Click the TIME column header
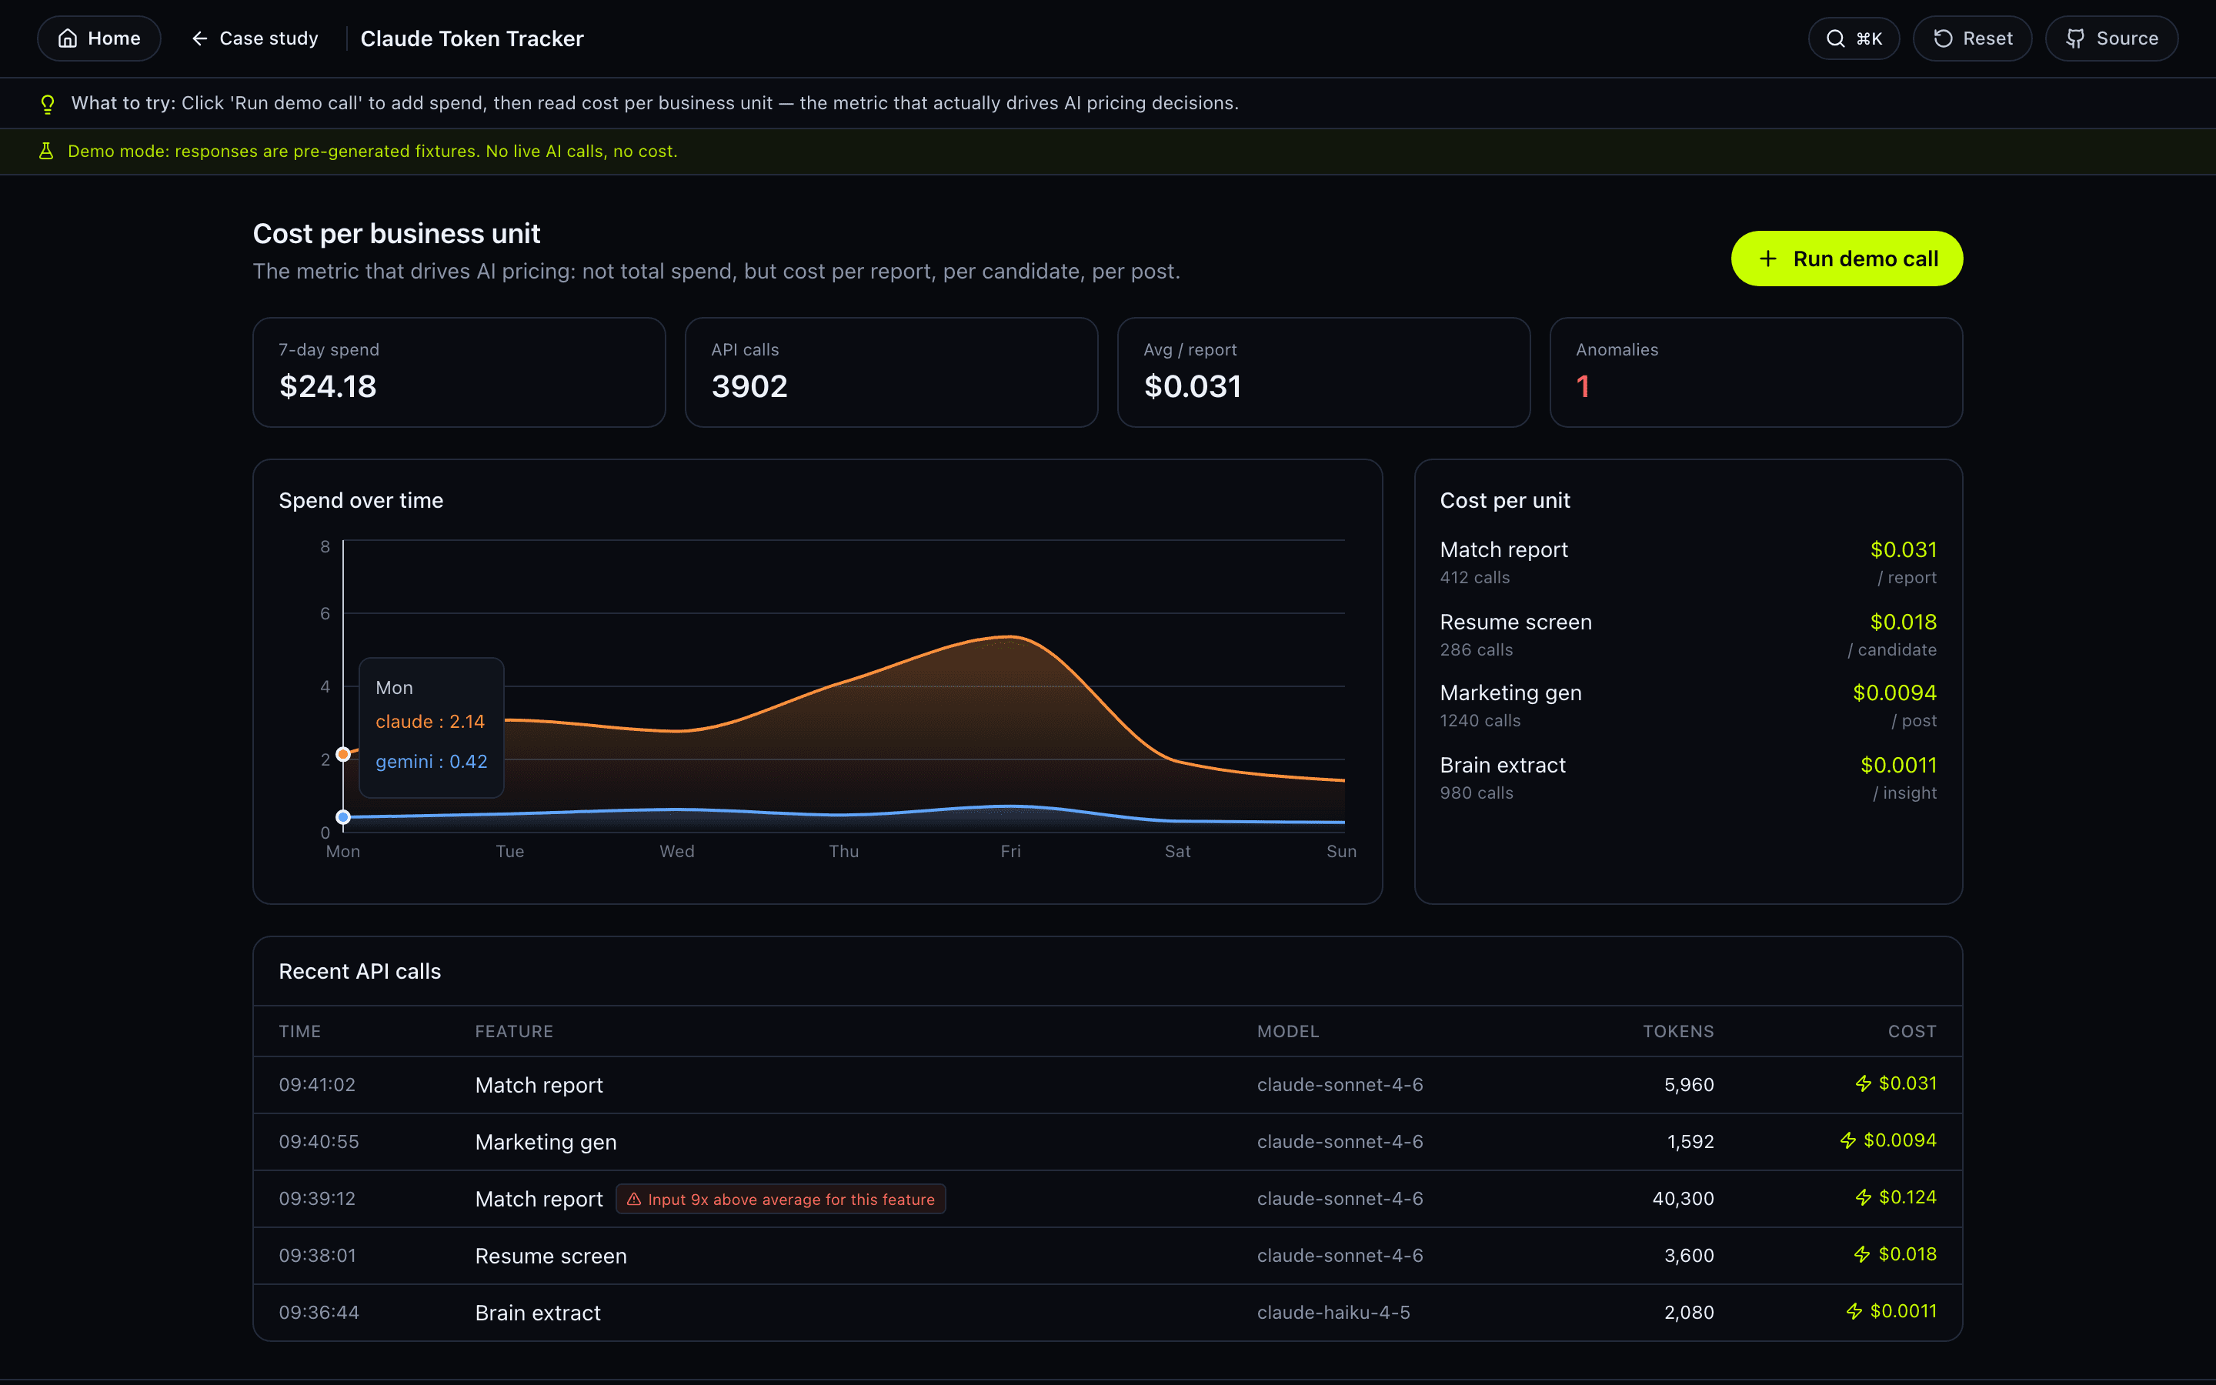Screen dimensions: 2216x1385 pyautogui.click(x=299, y=1031)
